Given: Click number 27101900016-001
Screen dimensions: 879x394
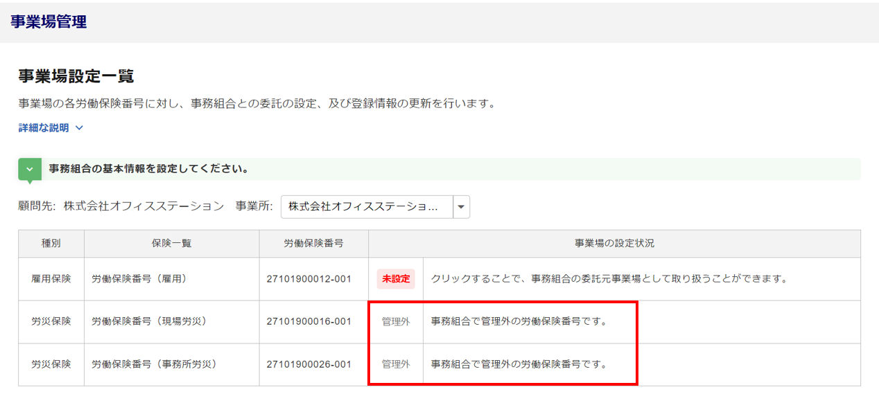Looking at the screenshot, I should tap(308, 322).
